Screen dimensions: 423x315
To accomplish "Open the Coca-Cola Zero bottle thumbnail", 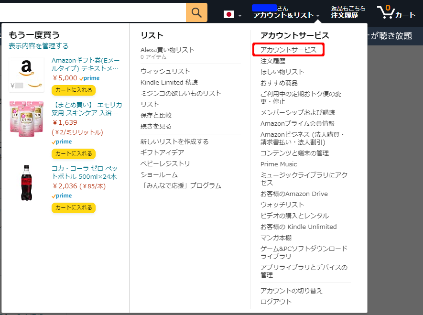I will (26, 183).
